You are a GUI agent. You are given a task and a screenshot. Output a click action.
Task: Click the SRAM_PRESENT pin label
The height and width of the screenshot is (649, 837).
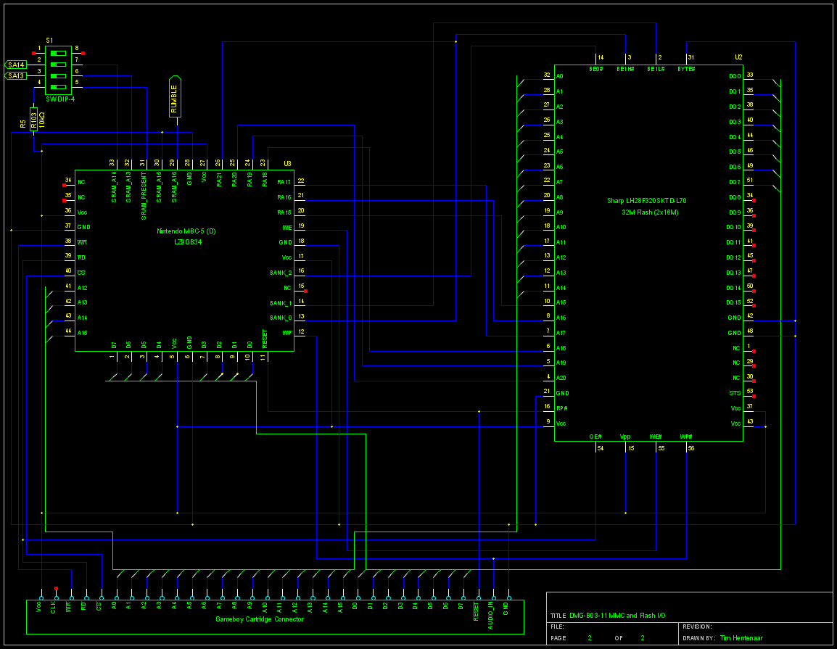(x=144, y=196)
